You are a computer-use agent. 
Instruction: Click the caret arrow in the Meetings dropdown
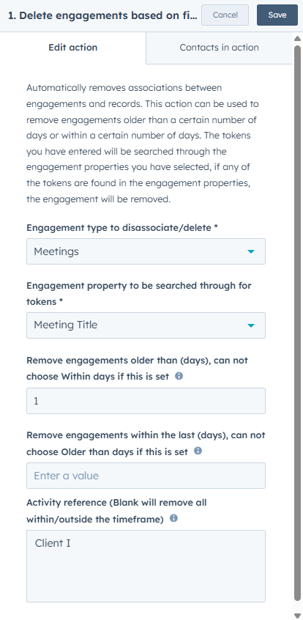[x=250, y=251]
